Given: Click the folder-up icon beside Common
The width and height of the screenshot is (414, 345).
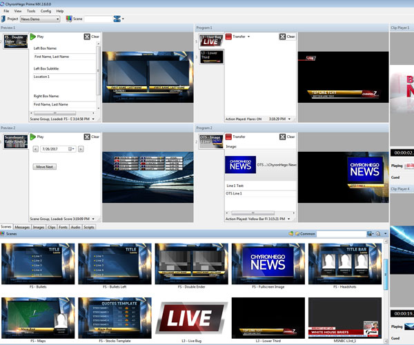Looking at the screenshot, I should (291, 234).
